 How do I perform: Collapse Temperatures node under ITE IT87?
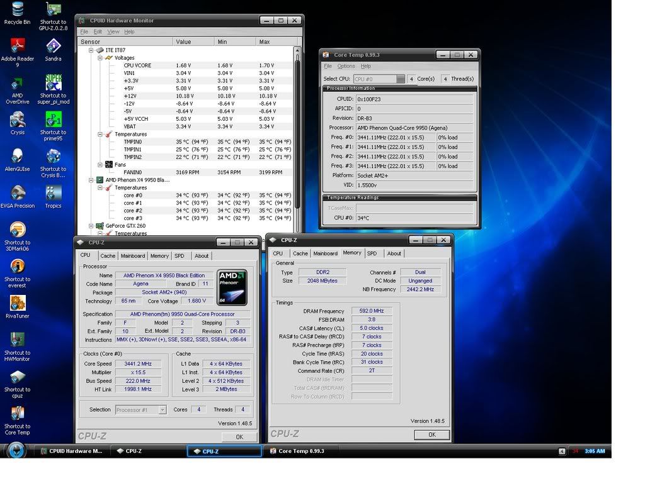(100, 135)
